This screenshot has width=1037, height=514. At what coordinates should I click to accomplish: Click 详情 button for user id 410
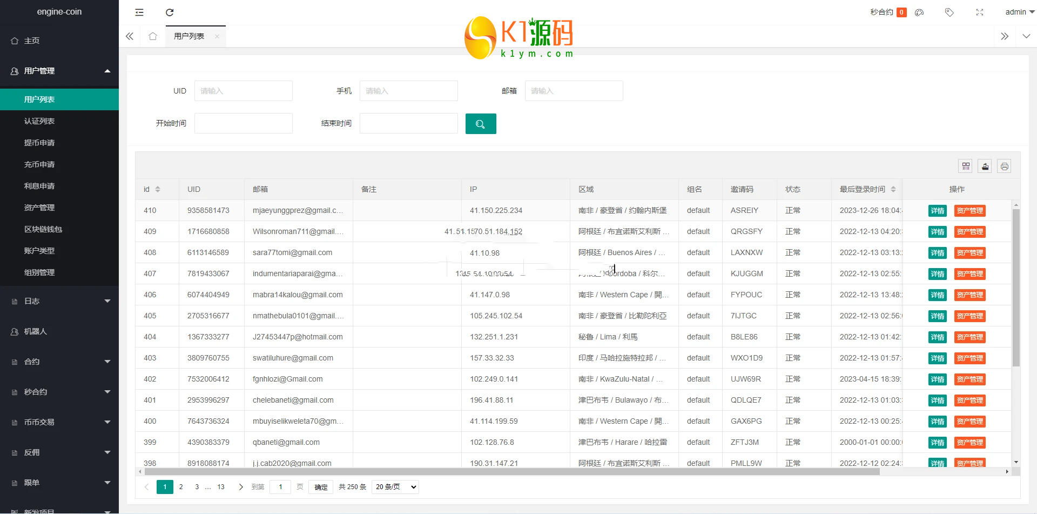(937, 211)
